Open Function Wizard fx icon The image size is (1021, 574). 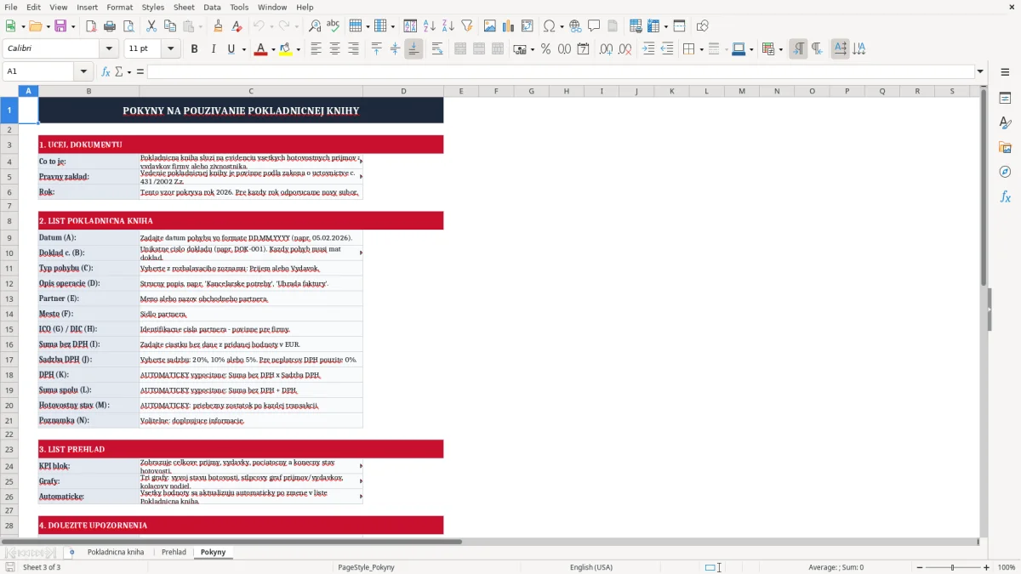click(106, 71)
